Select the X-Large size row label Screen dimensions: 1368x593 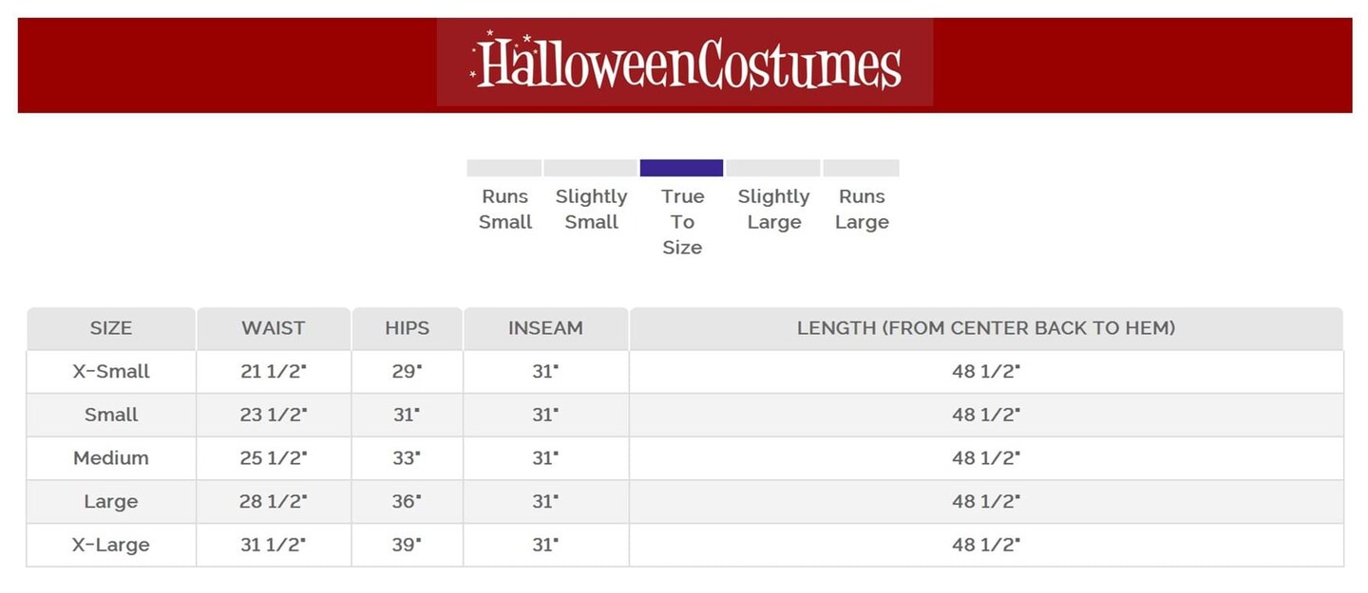(111, 546)
